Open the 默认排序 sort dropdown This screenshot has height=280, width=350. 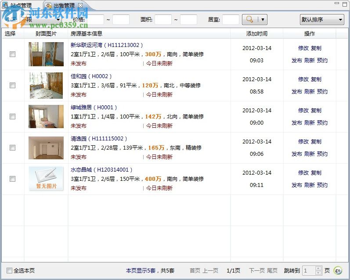pos(321,20)
